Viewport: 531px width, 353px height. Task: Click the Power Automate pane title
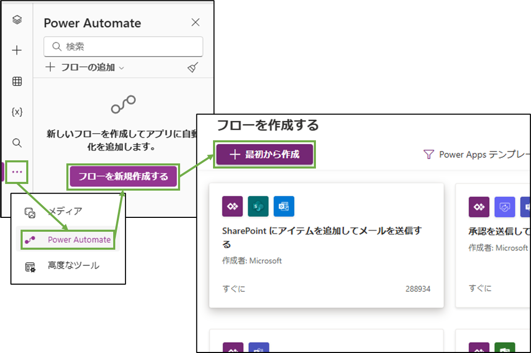point(93,23)
